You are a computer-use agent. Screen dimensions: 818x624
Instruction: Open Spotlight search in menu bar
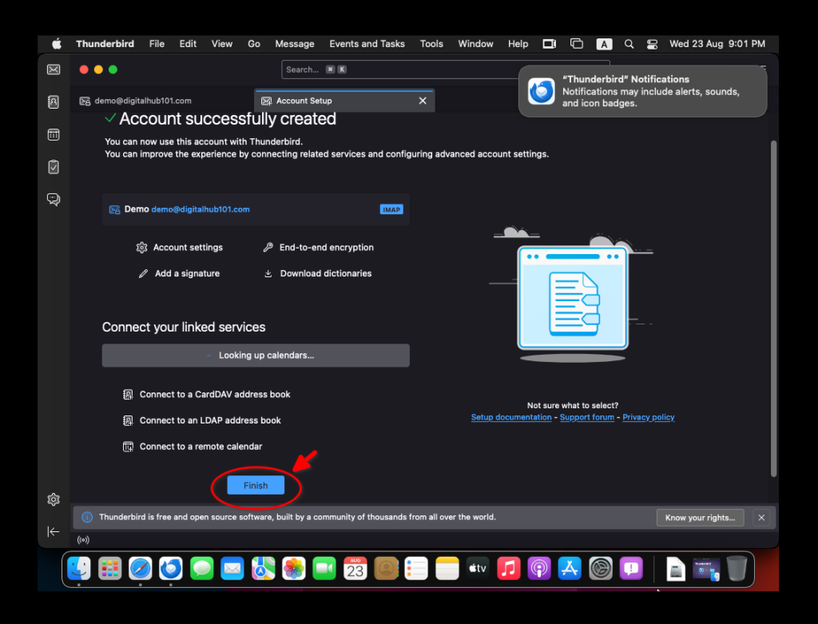629,44
